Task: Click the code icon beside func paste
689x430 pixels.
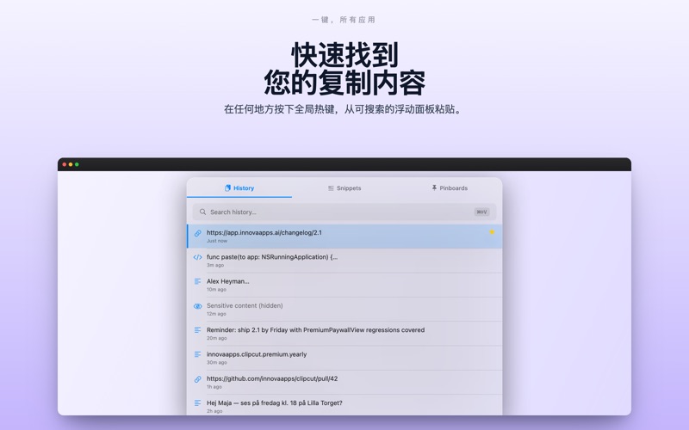Action: pos(198,257)
